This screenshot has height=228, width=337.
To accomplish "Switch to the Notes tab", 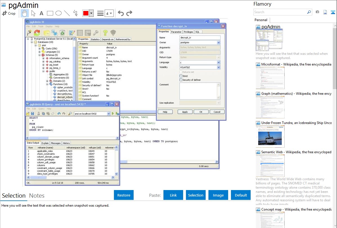I will (37, 196).
